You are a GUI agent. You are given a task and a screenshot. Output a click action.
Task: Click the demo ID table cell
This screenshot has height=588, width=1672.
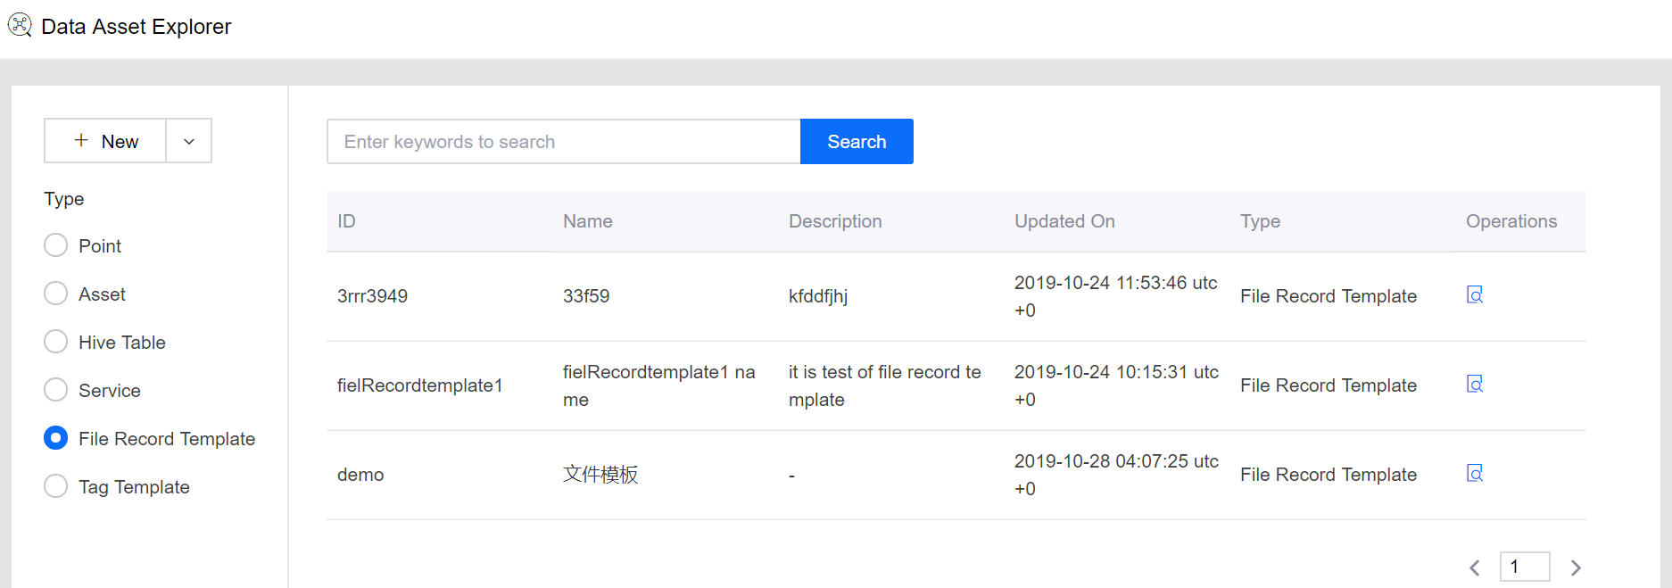360,475
